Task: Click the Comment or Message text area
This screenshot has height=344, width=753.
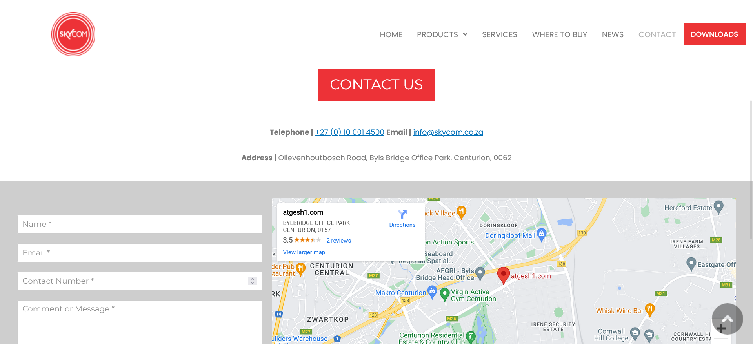Action: point(140,322)
